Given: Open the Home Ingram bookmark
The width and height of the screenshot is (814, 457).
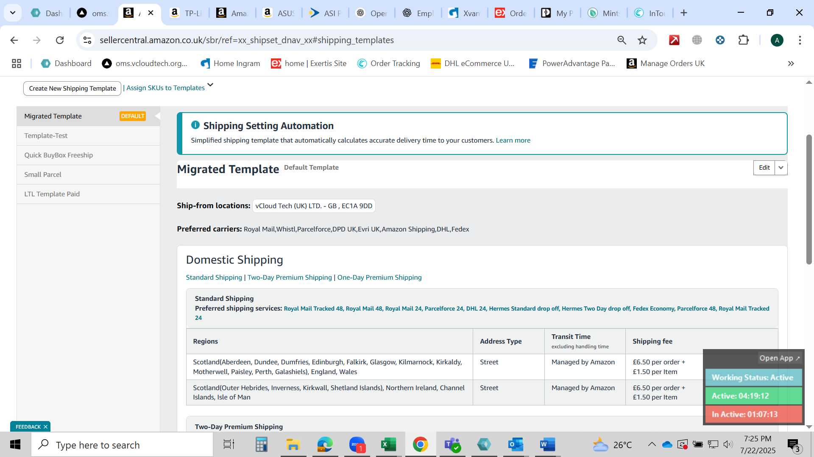Looking at the screenshot, I should pyautogui.click(x=230, y=63).
